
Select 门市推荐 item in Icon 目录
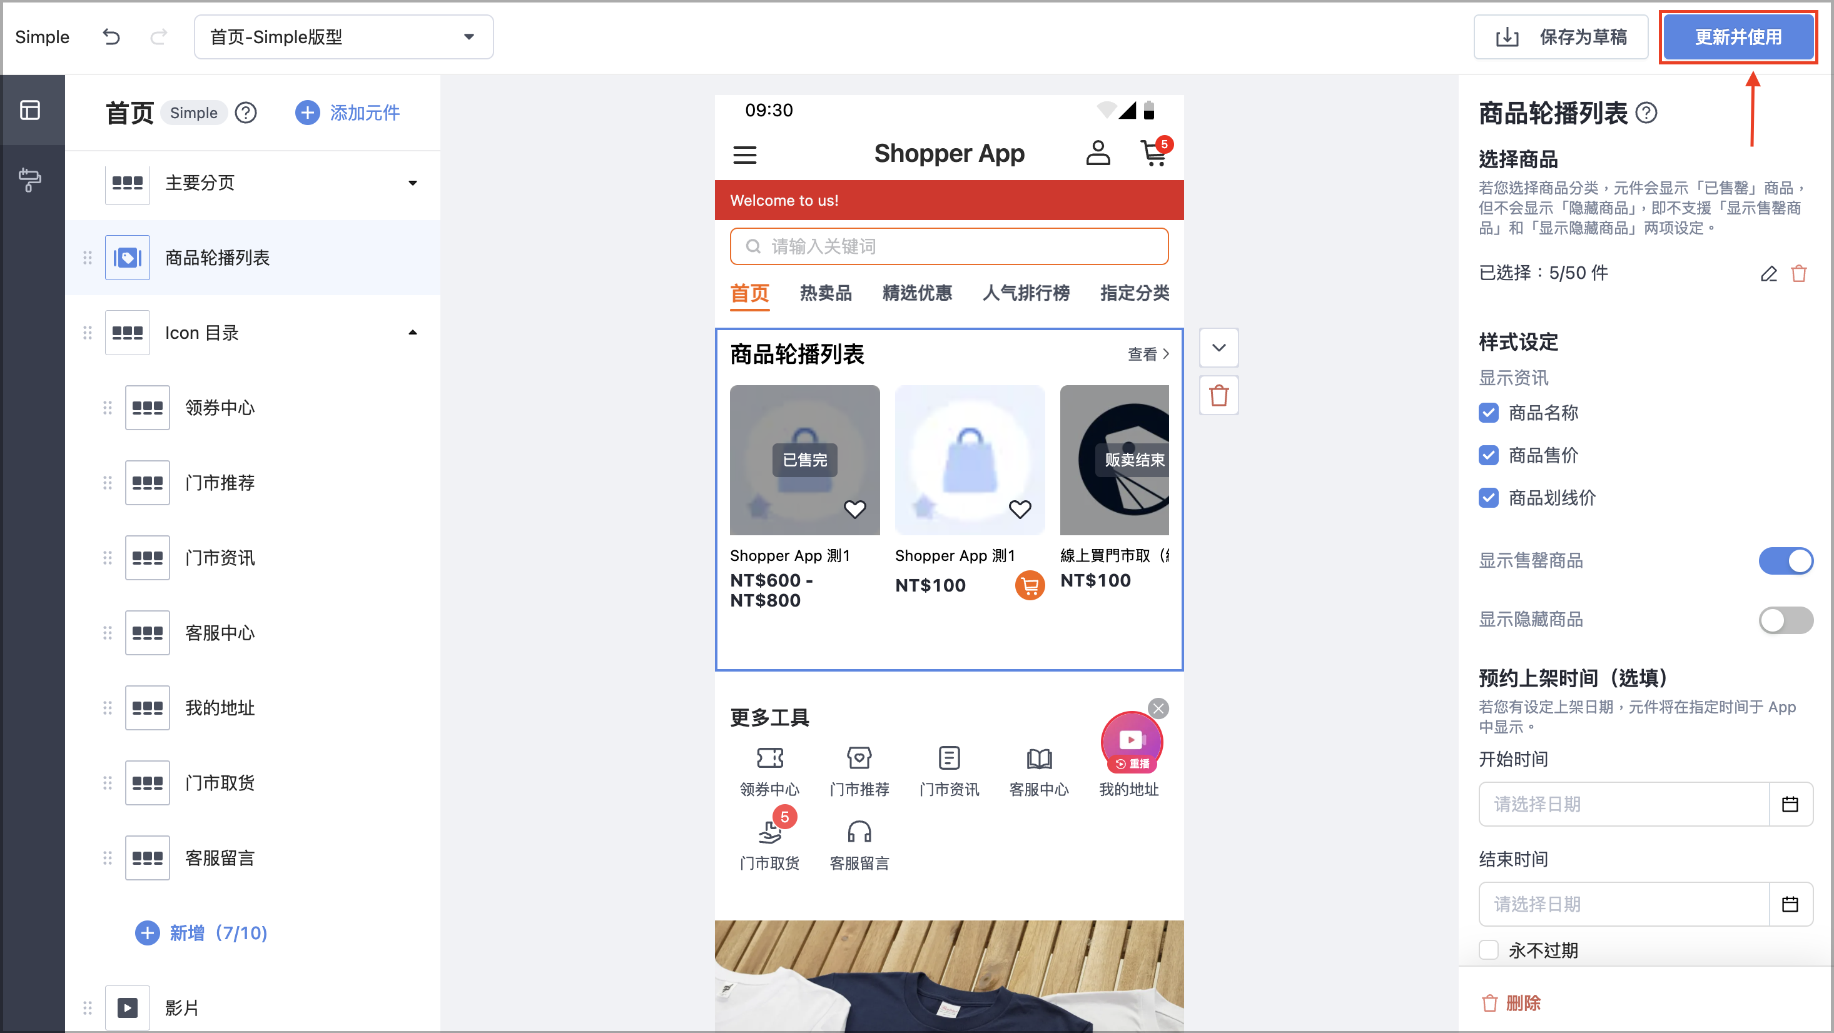pyautogui.click(x=253, y=483)
